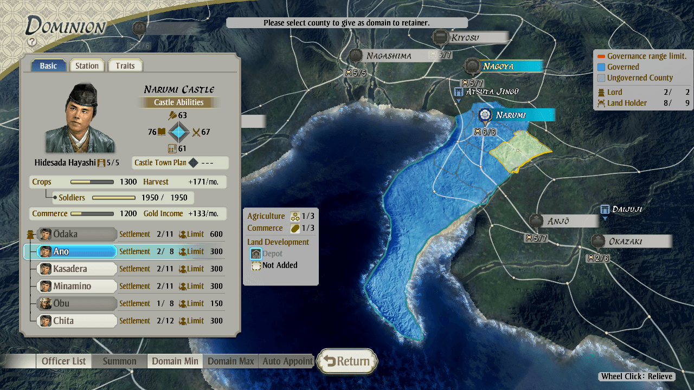
Task: Click the Not Added development slot icon
Action: pos(255,265)
